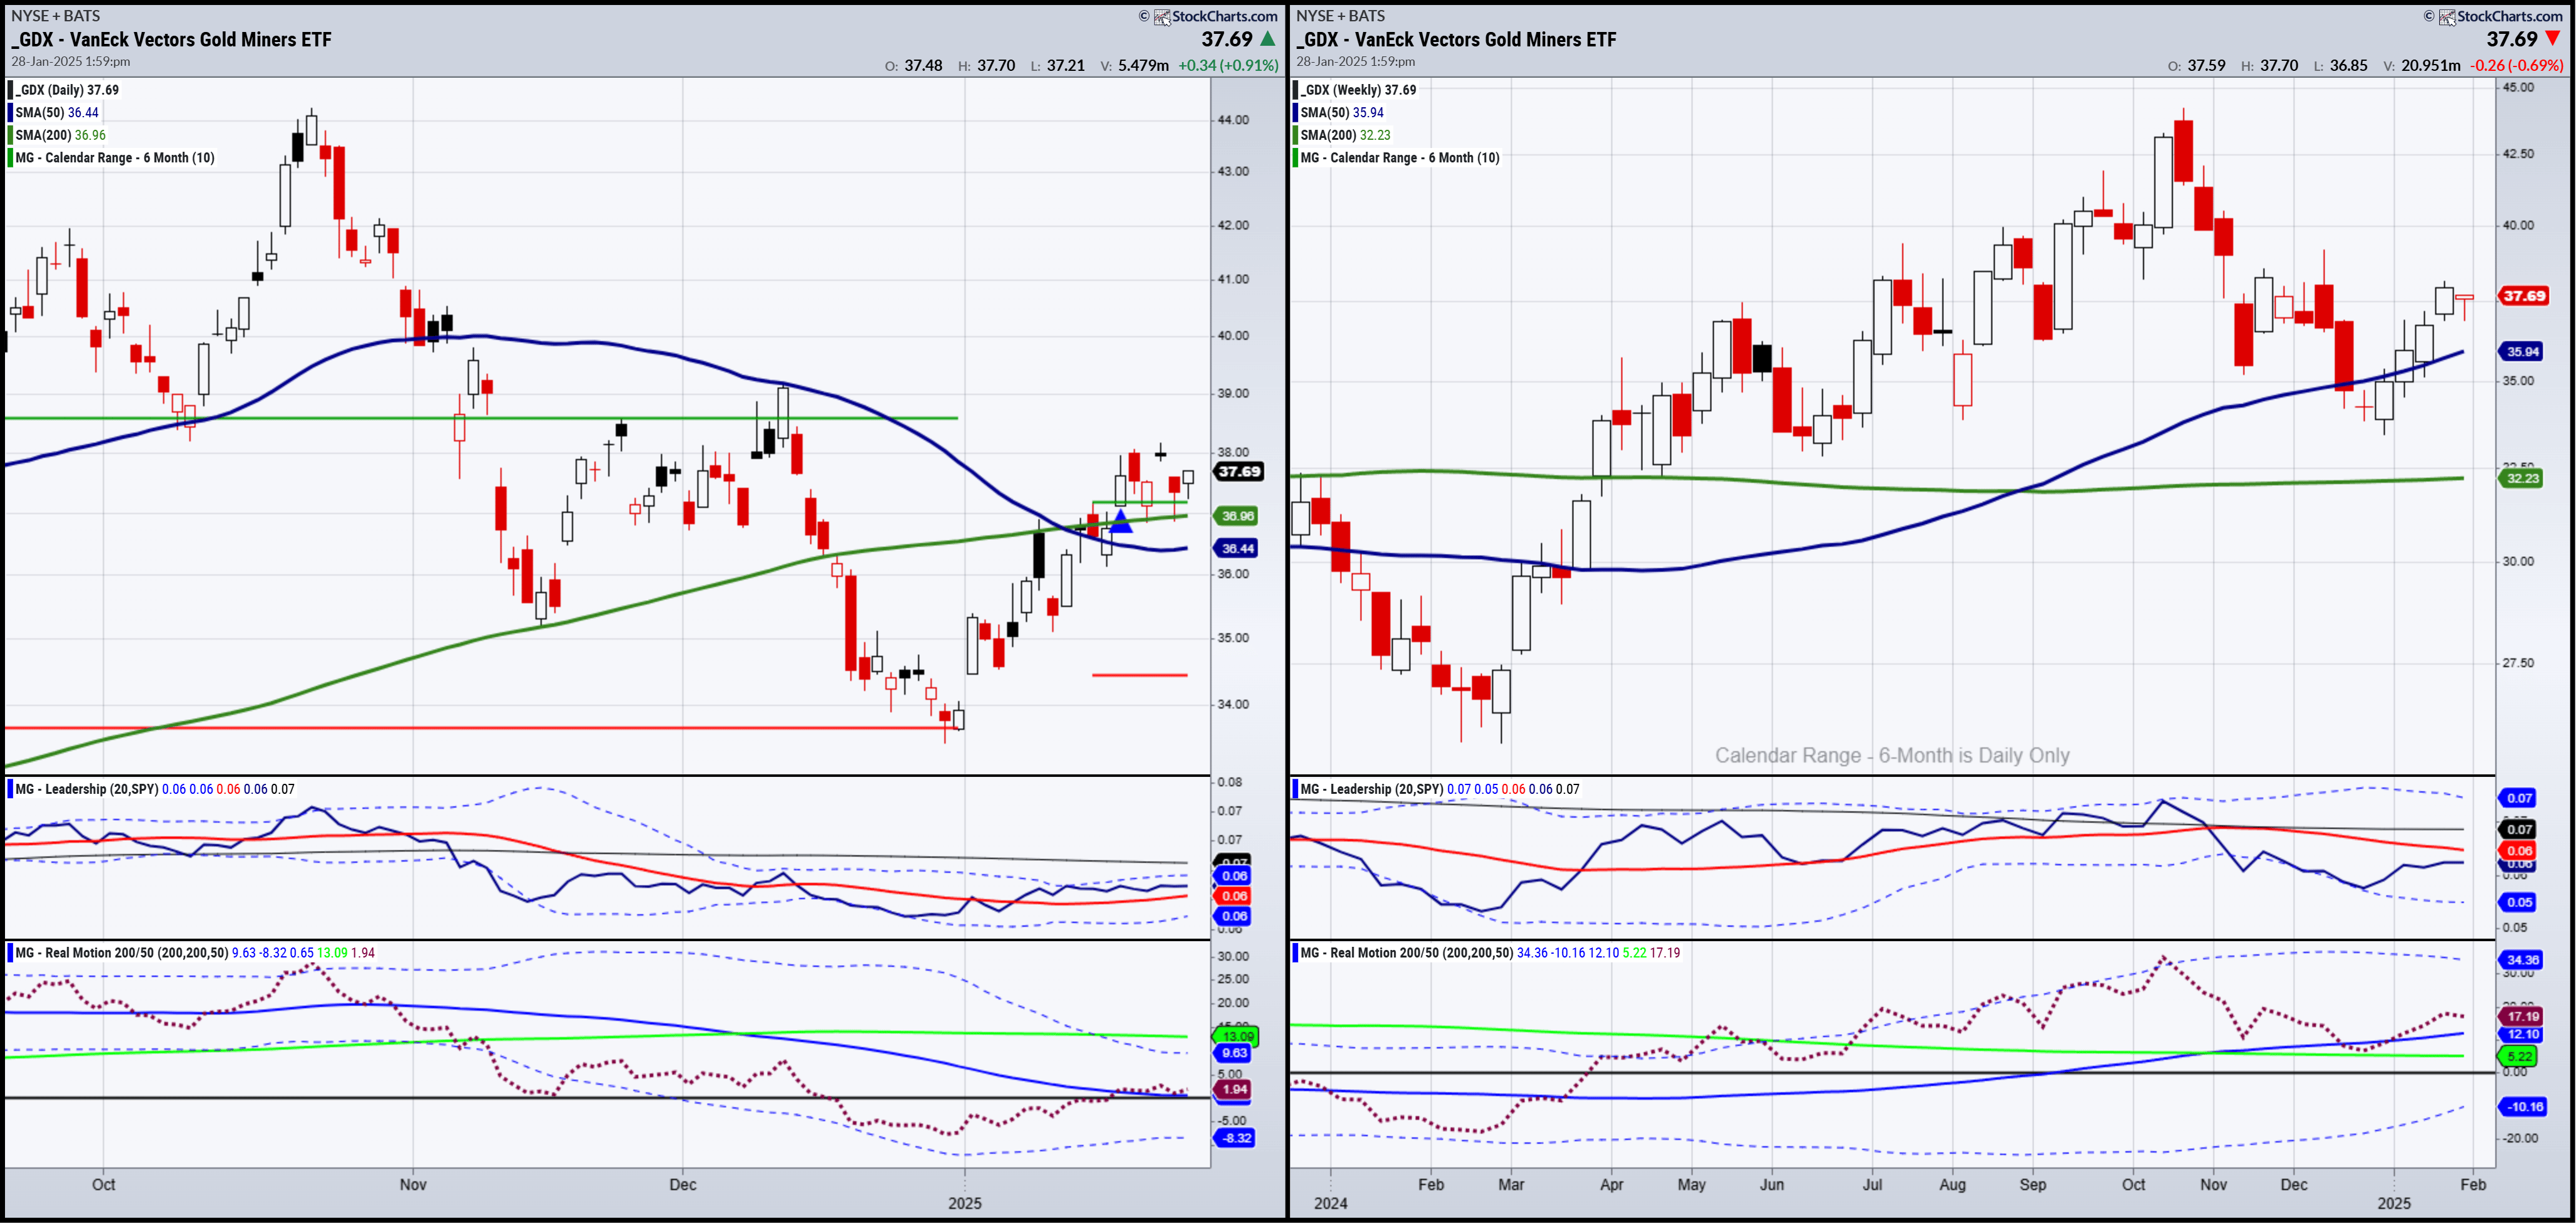This screenshot has height=1224, width=2576.
Task: Select weekly 'MG - Calendar Range - 6 Month (10)' legend
Action: pos(1400,158)
